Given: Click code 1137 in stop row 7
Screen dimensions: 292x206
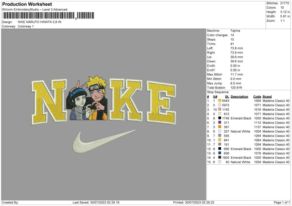Looking at the screenshot, I should pos(257,127).
